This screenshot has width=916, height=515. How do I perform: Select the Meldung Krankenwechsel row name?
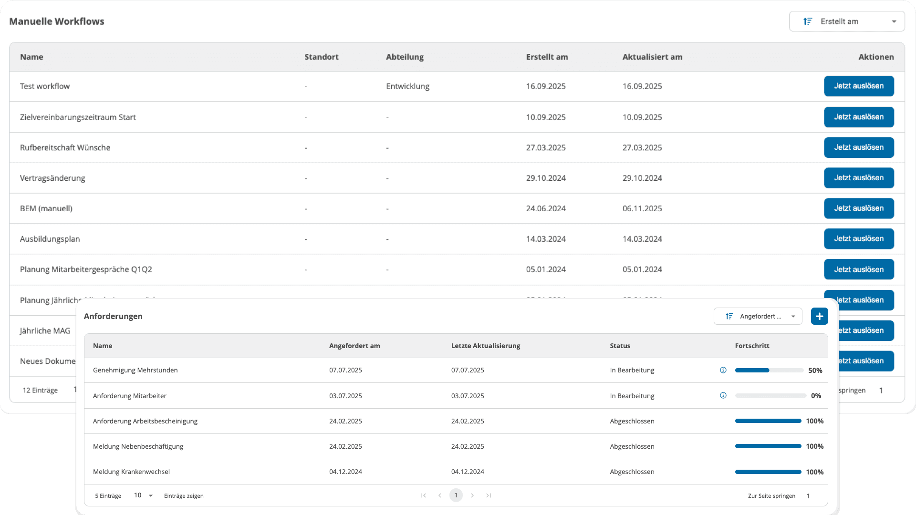click(x=131, y=472)
